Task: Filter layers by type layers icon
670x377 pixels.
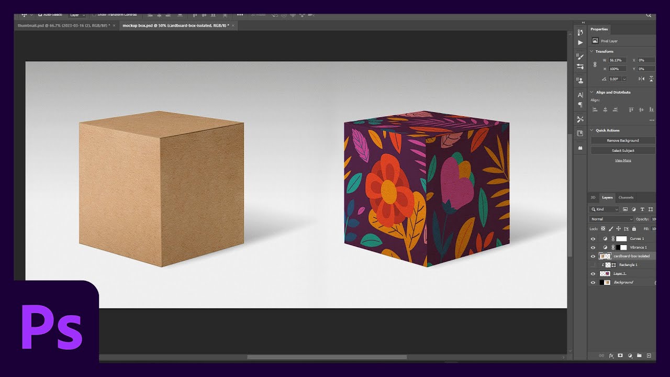Action: pyautogui.click(x=642, y=209)
